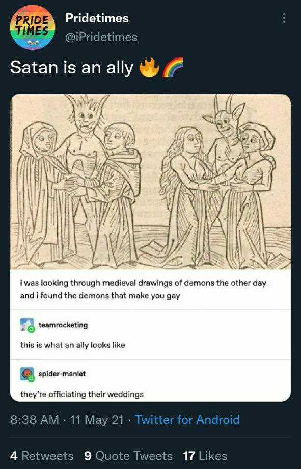Open the Pridetimes rainbow profile avatar
The width and height of the screenshot is (301, 469).
pos(33,27)
